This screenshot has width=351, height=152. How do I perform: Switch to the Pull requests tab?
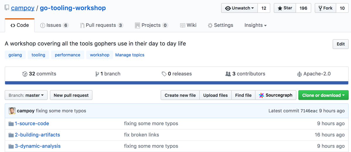point(101,25)
